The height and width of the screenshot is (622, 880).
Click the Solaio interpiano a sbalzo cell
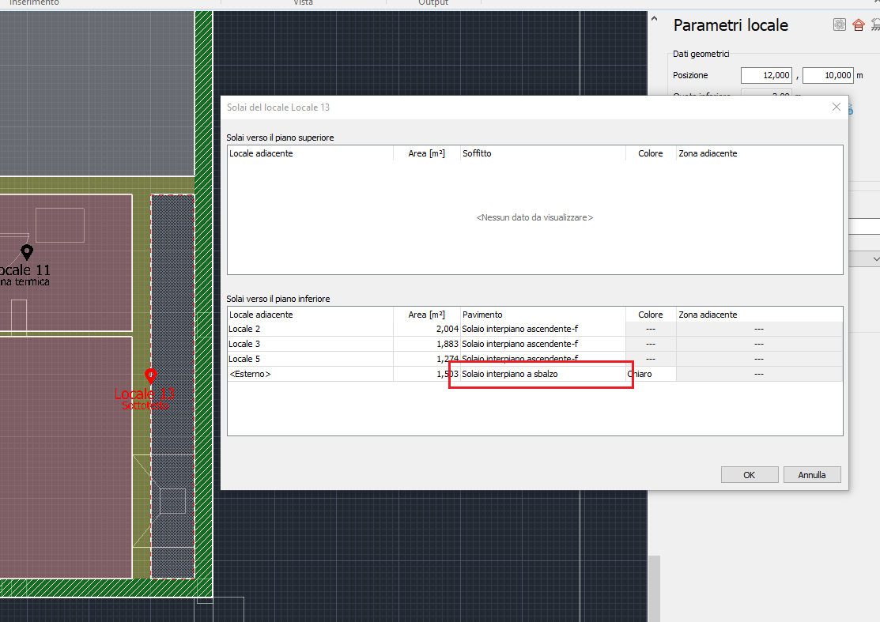pyautogui.click(x=542, y=374)
